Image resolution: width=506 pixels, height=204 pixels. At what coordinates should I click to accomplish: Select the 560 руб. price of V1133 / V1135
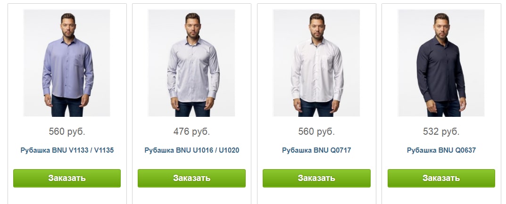pyautogui.click(x=67, y=131)
